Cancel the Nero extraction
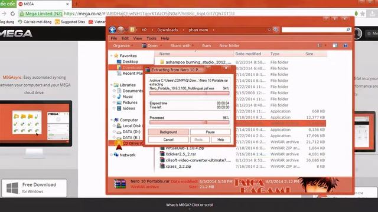The width and height of the screenshot is (378, 212). pyautogui.click(x=168, y=140)
